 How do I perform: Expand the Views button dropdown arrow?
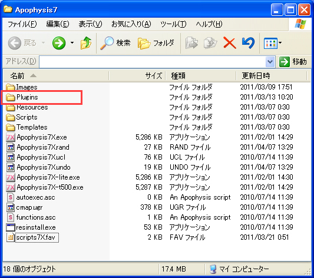pyautogui.click(x=280, y=42)
